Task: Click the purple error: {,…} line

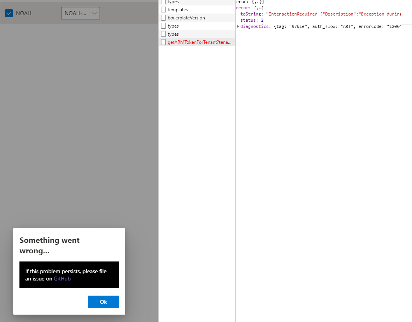Action: click(250, 8)
